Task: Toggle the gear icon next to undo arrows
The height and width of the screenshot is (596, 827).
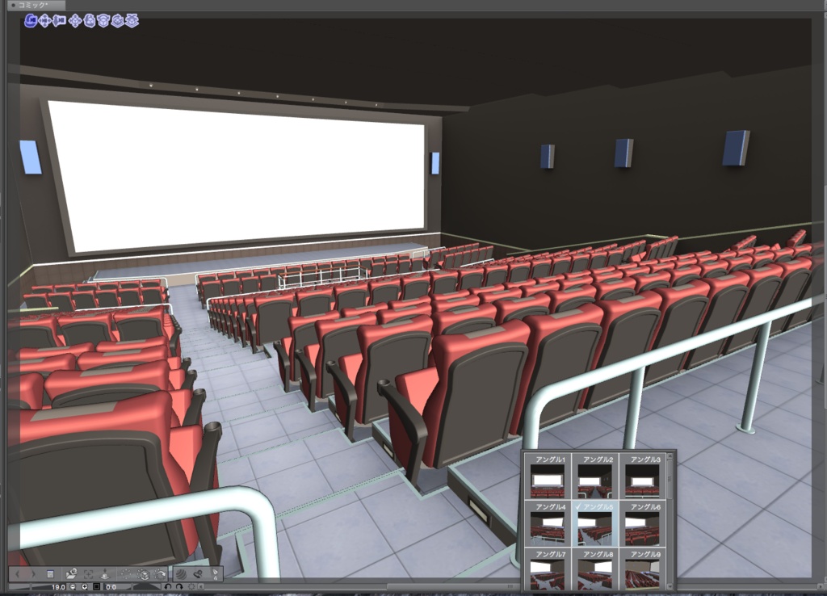Action: pos(191,586)
